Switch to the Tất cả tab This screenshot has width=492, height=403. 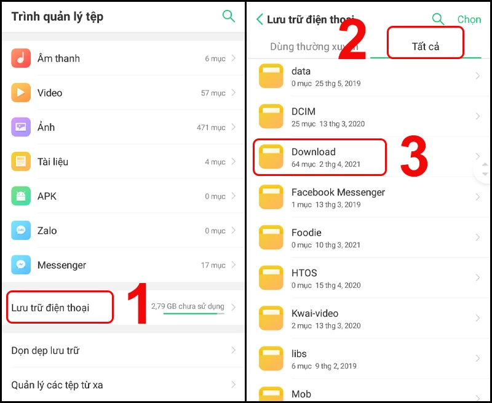[x=426, y=47]
